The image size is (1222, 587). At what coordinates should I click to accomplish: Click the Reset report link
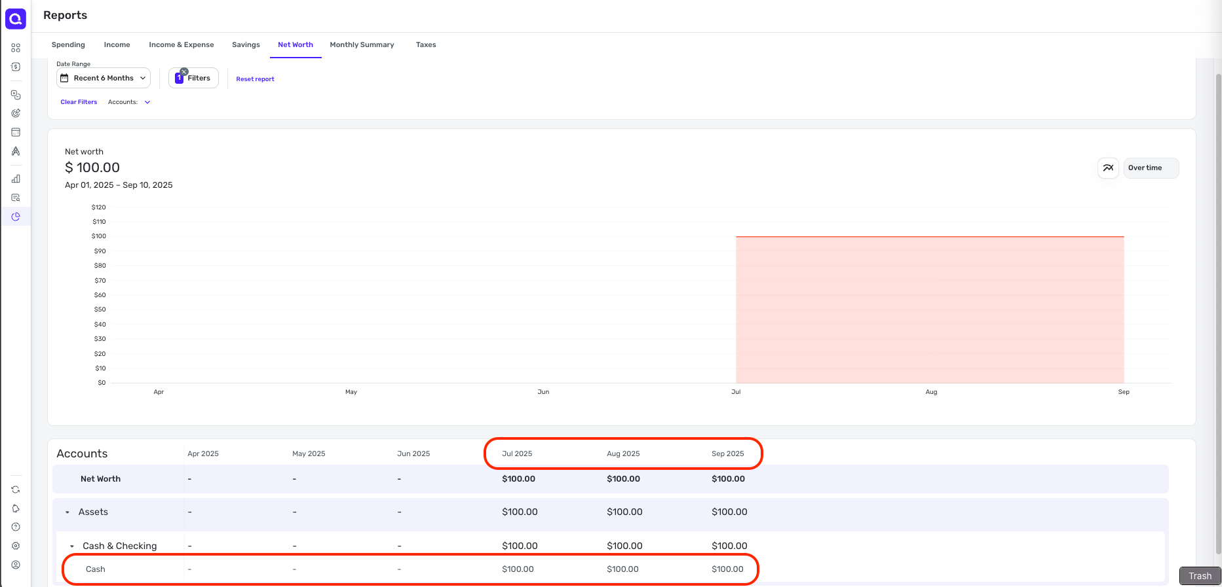pyautogui.click(x=255, y=79)
